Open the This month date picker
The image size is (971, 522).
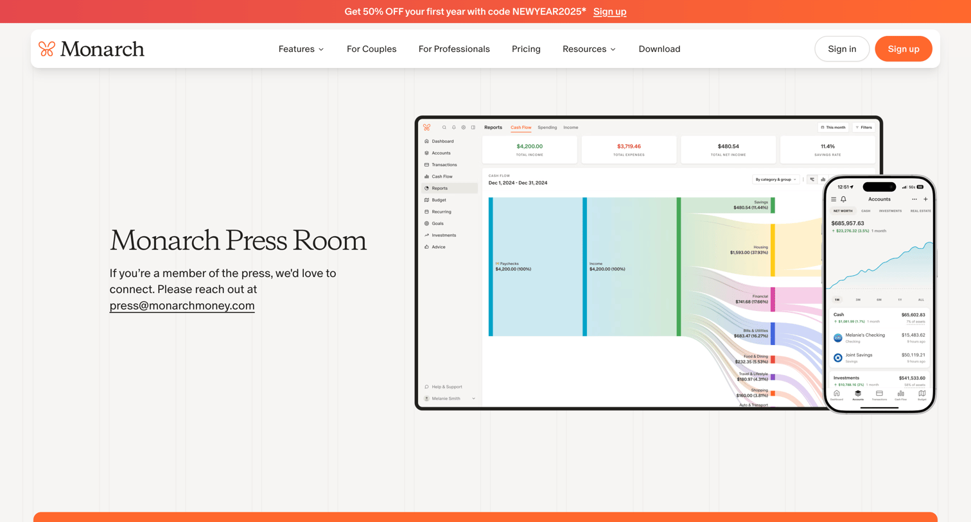833,128
